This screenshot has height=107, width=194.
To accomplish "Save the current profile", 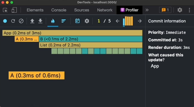I will [x=40, y=21].
